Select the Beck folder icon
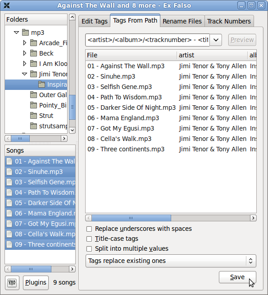This screenshot has width=268, height=295. pyautogui.click(x=34, y=53)
